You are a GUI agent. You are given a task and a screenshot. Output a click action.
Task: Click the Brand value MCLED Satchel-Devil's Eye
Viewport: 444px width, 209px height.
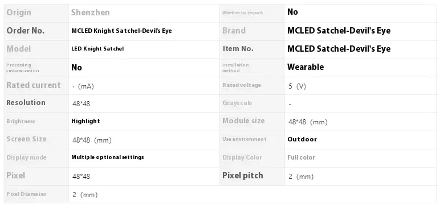click(x=339, y=31)
